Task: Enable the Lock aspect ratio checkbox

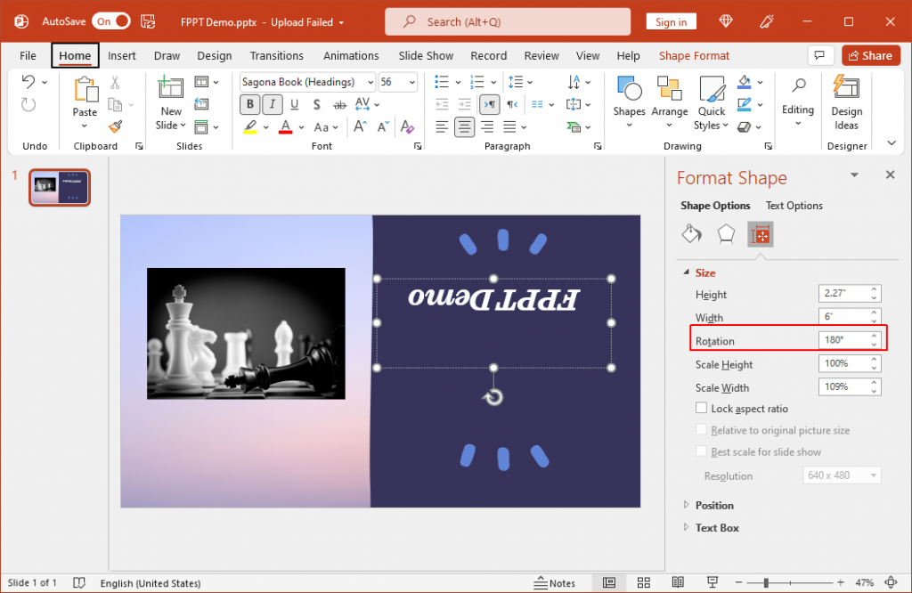Action: tap(702, 408)
